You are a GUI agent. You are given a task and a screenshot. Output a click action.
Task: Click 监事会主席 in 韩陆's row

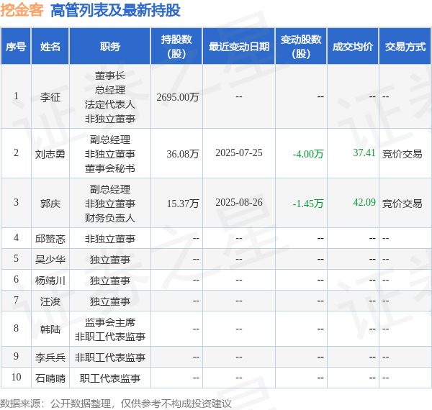(110, 322)
